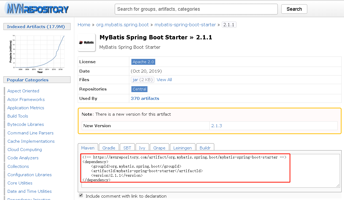The width and height of the screenshot is (344, 200).
Task: Open the Actor Frameworks category
Action: pos(26,99)
